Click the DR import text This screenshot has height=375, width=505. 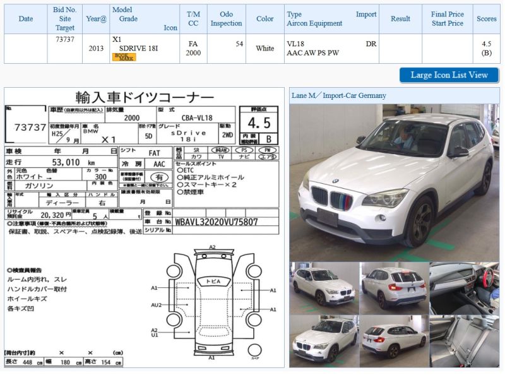click(x=371, y=44)
